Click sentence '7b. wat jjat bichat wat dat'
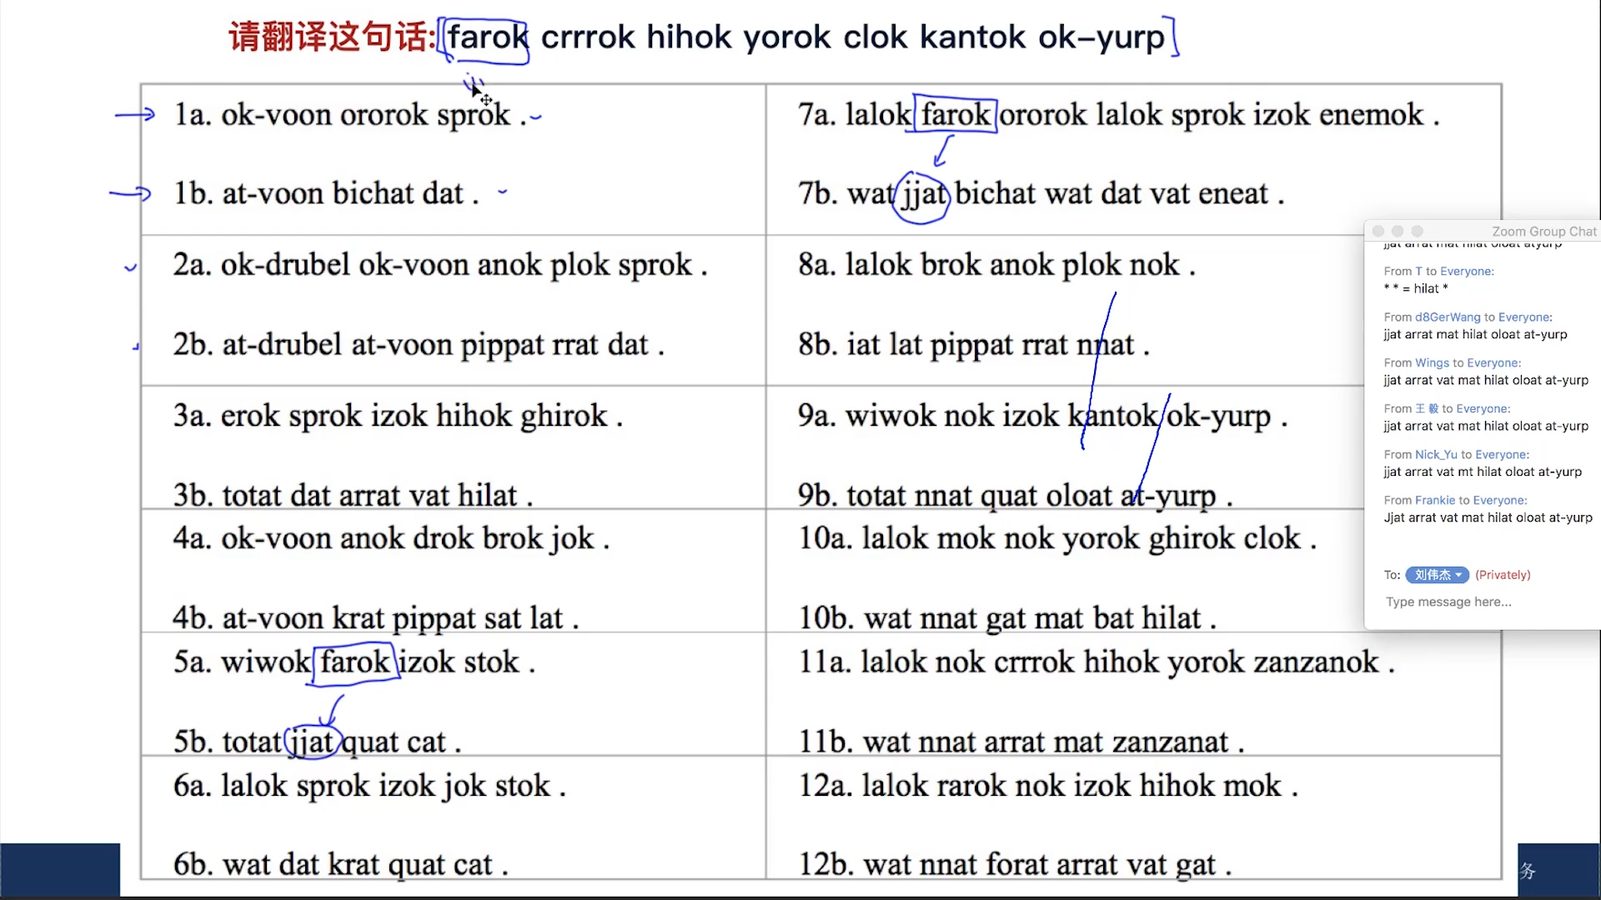 point(1041,194)
